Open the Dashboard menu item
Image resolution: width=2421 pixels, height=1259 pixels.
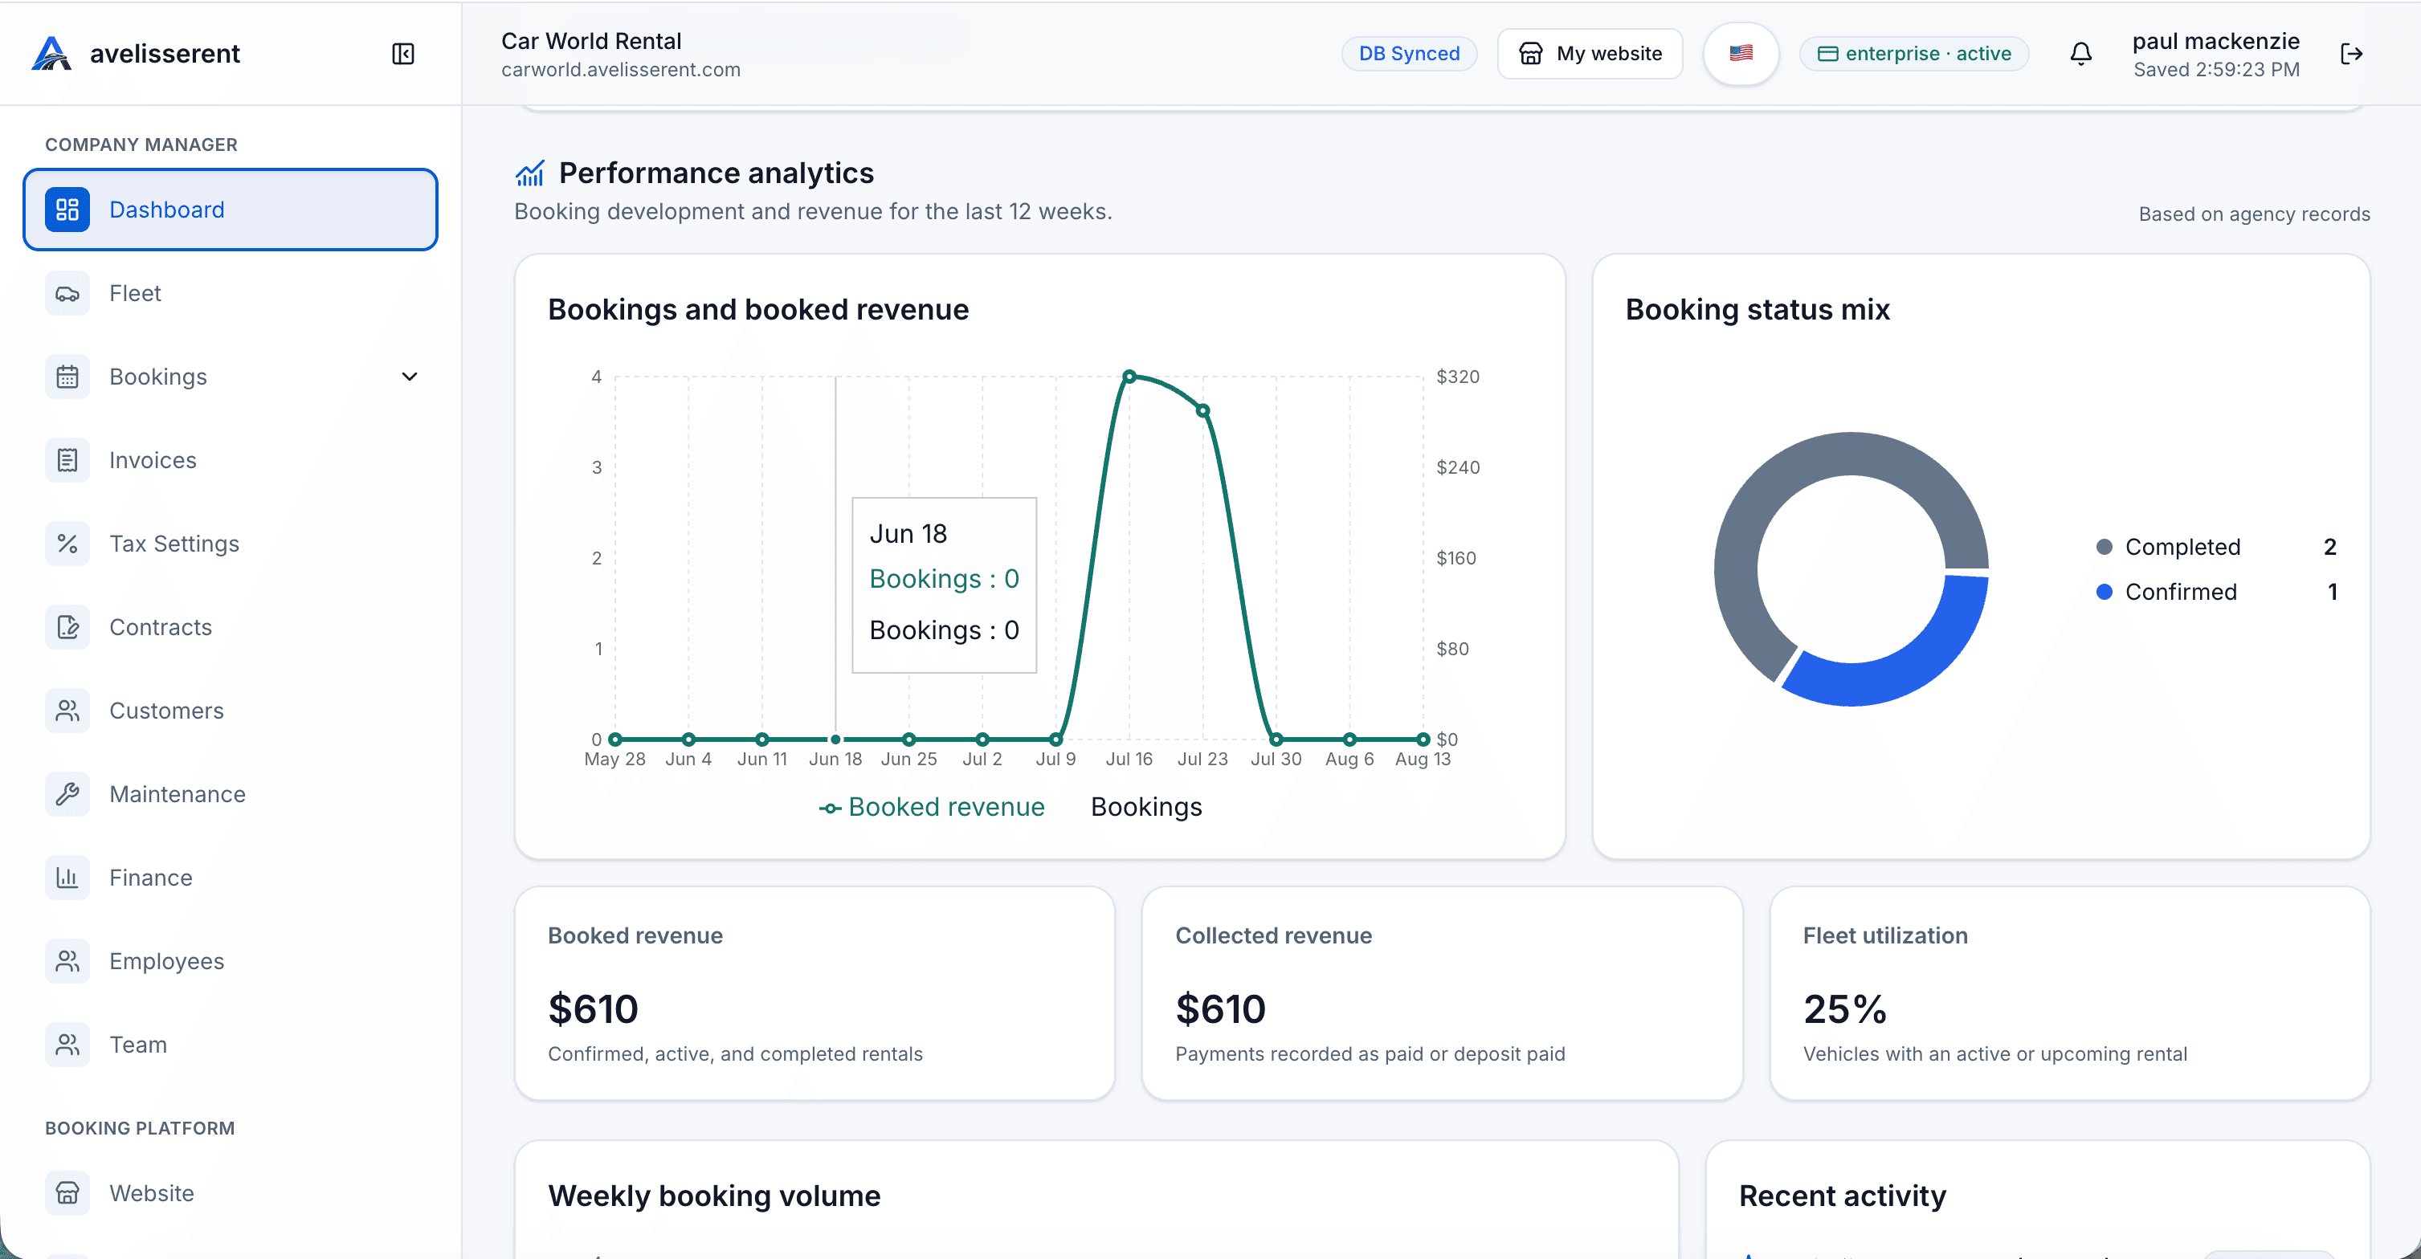[231, 210]
